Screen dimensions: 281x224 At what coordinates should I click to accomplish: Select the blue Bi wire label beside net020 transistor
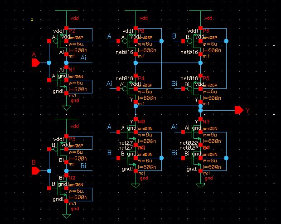pyautogui.click(x=174, y=153)
